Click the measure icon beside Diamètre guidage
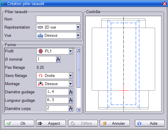The height and width of the screenshot is (130, 168). tap(71, 92)
